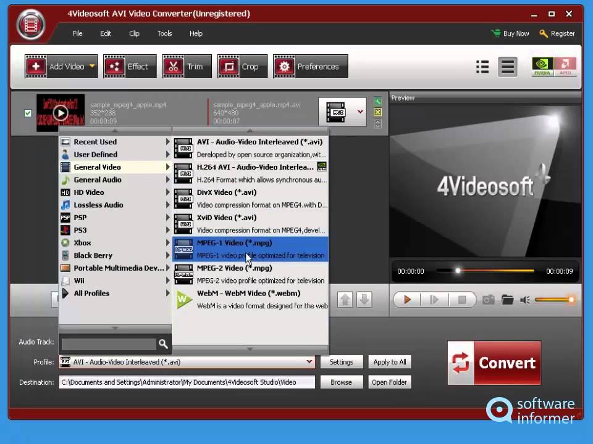Choose H.264 AVI format profile
Viewport: 593px width, 444px height.
[250, 173]
